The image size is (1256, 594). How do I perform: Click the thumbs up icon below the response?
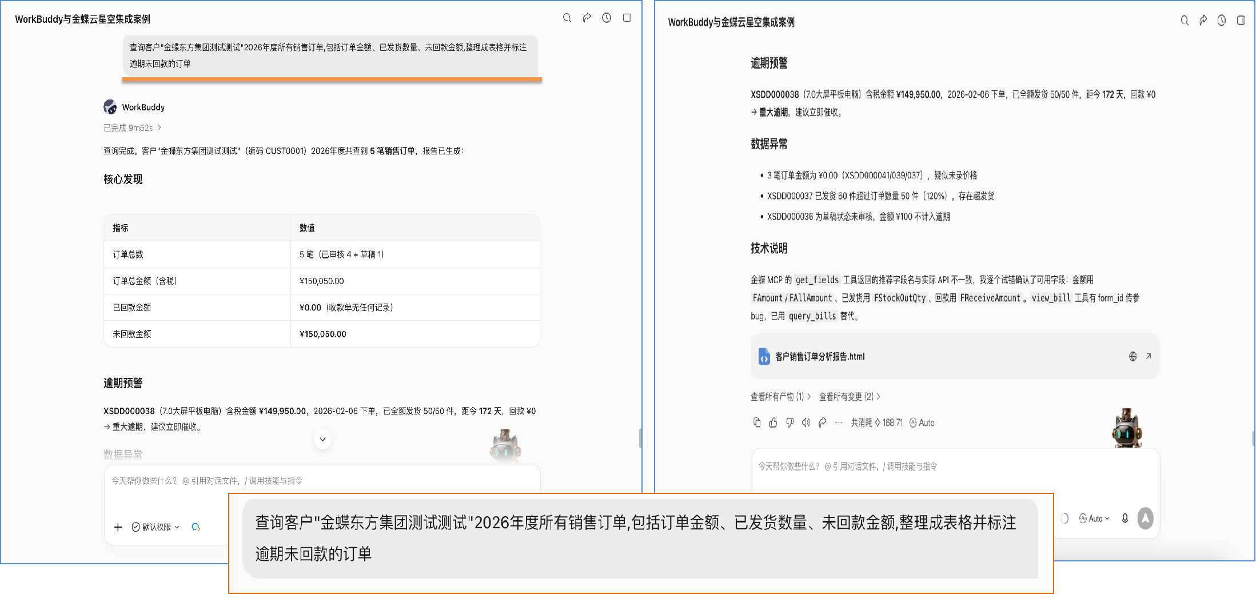pos(773,422)
